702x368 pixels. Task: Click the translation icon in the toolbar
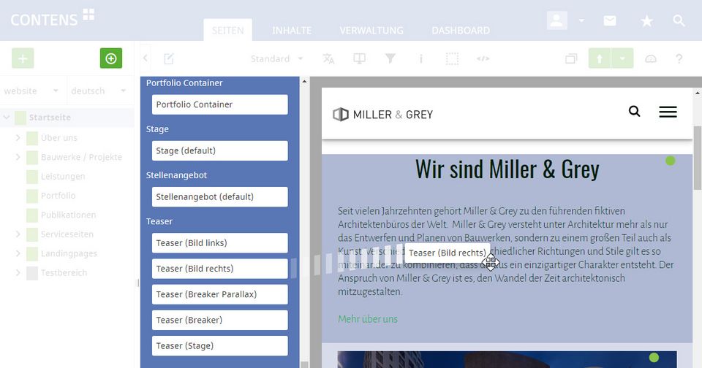point(328,58)
